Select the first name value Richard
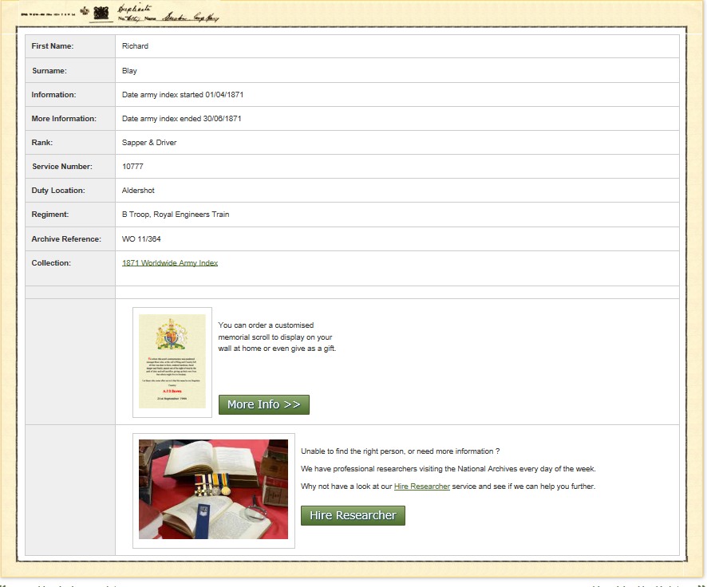Viewport: 707px width, 587px height. pos(135,46)
